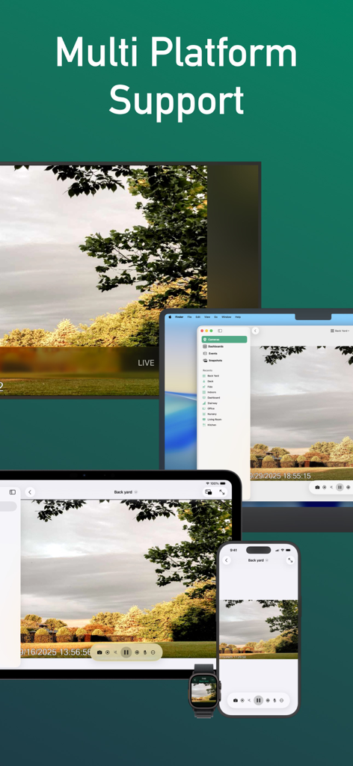The width and height of the screenshot is (353, 766).
Task: Pause the live stream on the iPhone
Action: (258, 700)
